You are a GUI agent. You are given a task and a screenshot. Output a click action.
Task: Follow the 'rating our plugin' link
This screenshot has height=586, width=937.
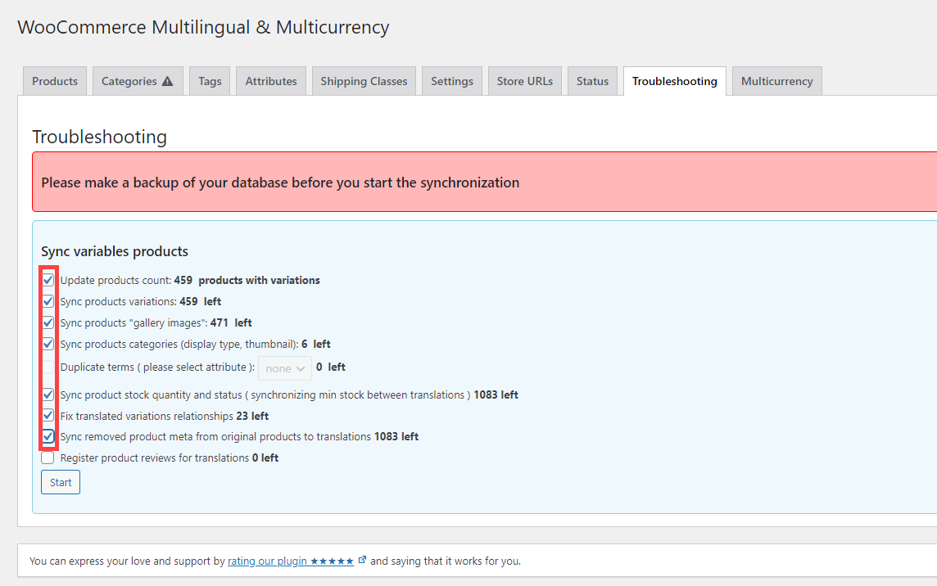(x=291, y=561)
